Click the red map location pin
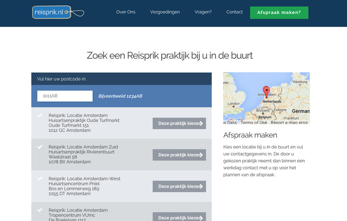This screenshot has height=221, width=347. 266,91
